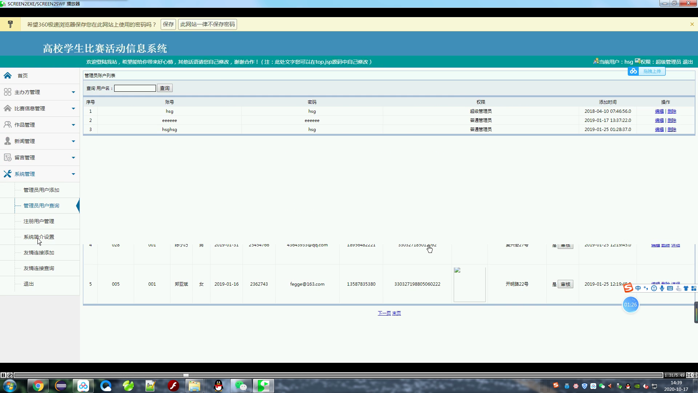Screen dimensions: 698x393
Task: Open Sogou skin shirt icon
Action: [x=686, y=288]
